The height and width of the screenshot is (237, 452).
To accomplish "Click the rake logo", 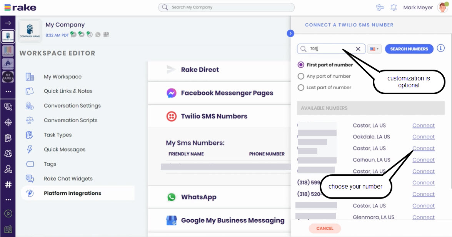I will tap(20, 7).
